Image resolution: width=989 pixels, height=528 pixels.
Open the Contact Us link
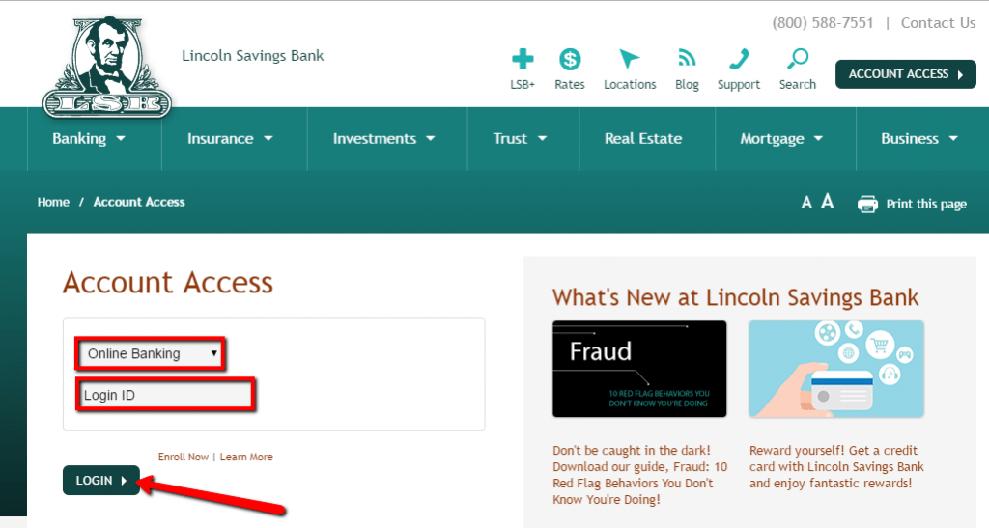pos(938,23)
